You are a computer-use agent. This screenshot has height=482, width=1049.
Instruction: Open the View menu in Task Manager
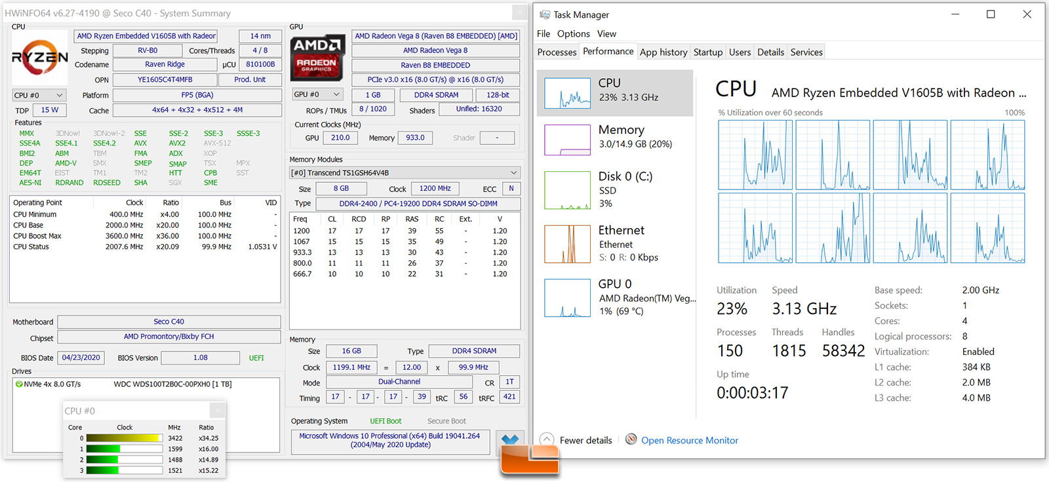[606, 33]
